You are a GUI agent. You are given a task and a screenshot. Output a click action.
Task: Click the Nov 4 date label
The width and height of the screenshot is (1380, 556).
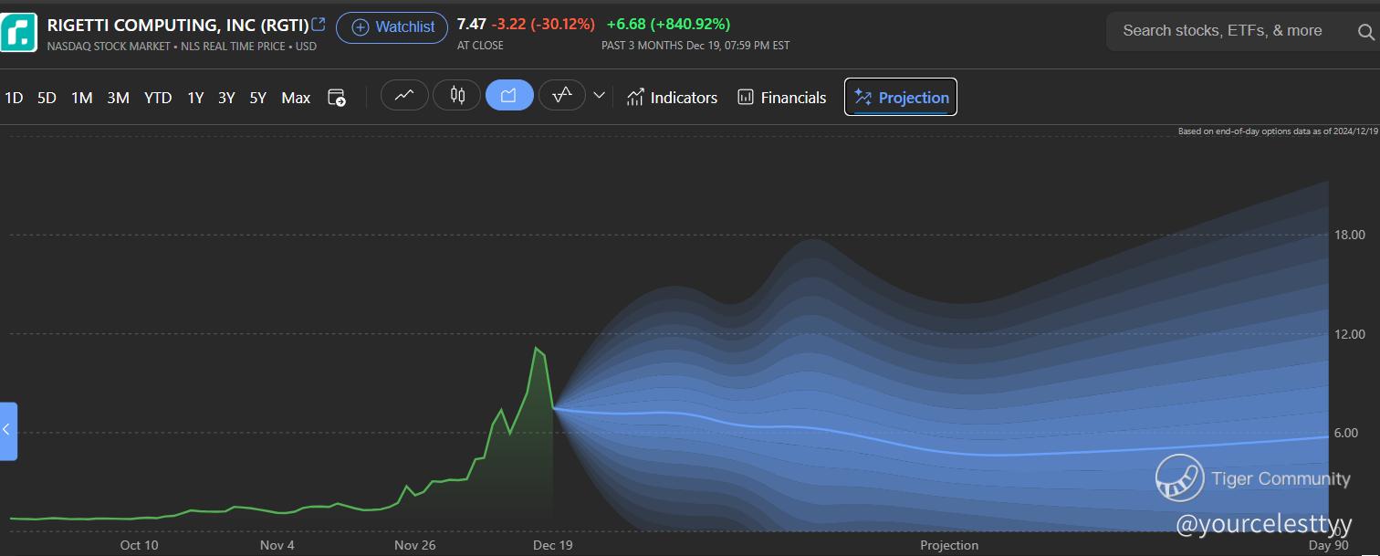click(277, 545)
